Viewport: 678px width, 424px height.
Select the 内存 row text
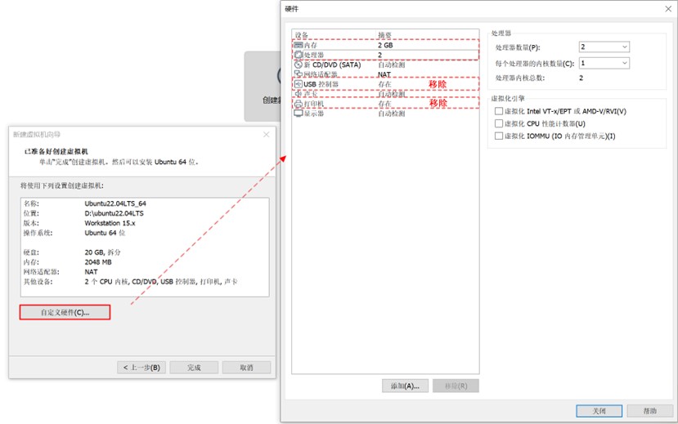click(x=311, y=45)
